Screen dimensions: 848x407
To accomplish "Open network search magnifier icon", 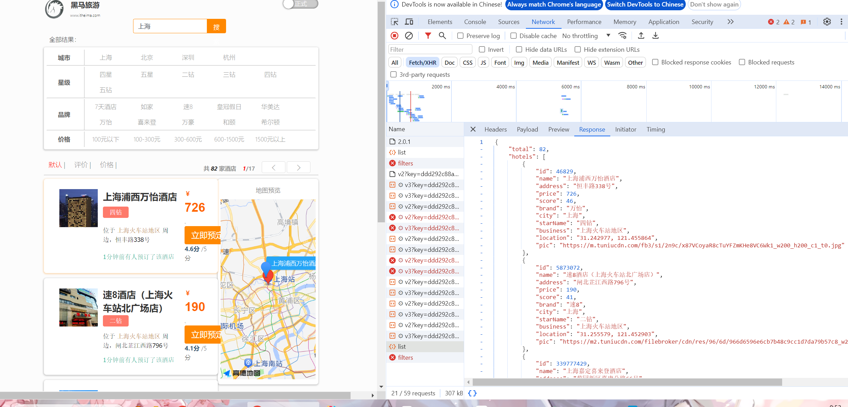I will (442, 36).
